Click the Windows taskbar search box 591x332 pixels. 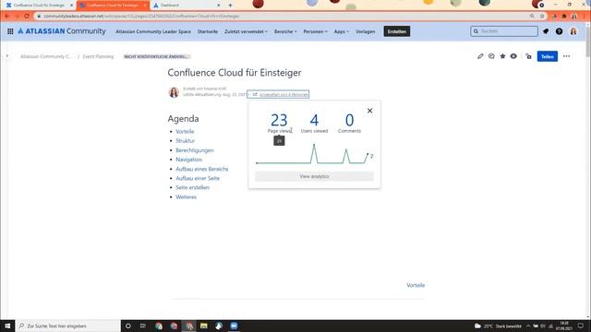click(68, 326)
